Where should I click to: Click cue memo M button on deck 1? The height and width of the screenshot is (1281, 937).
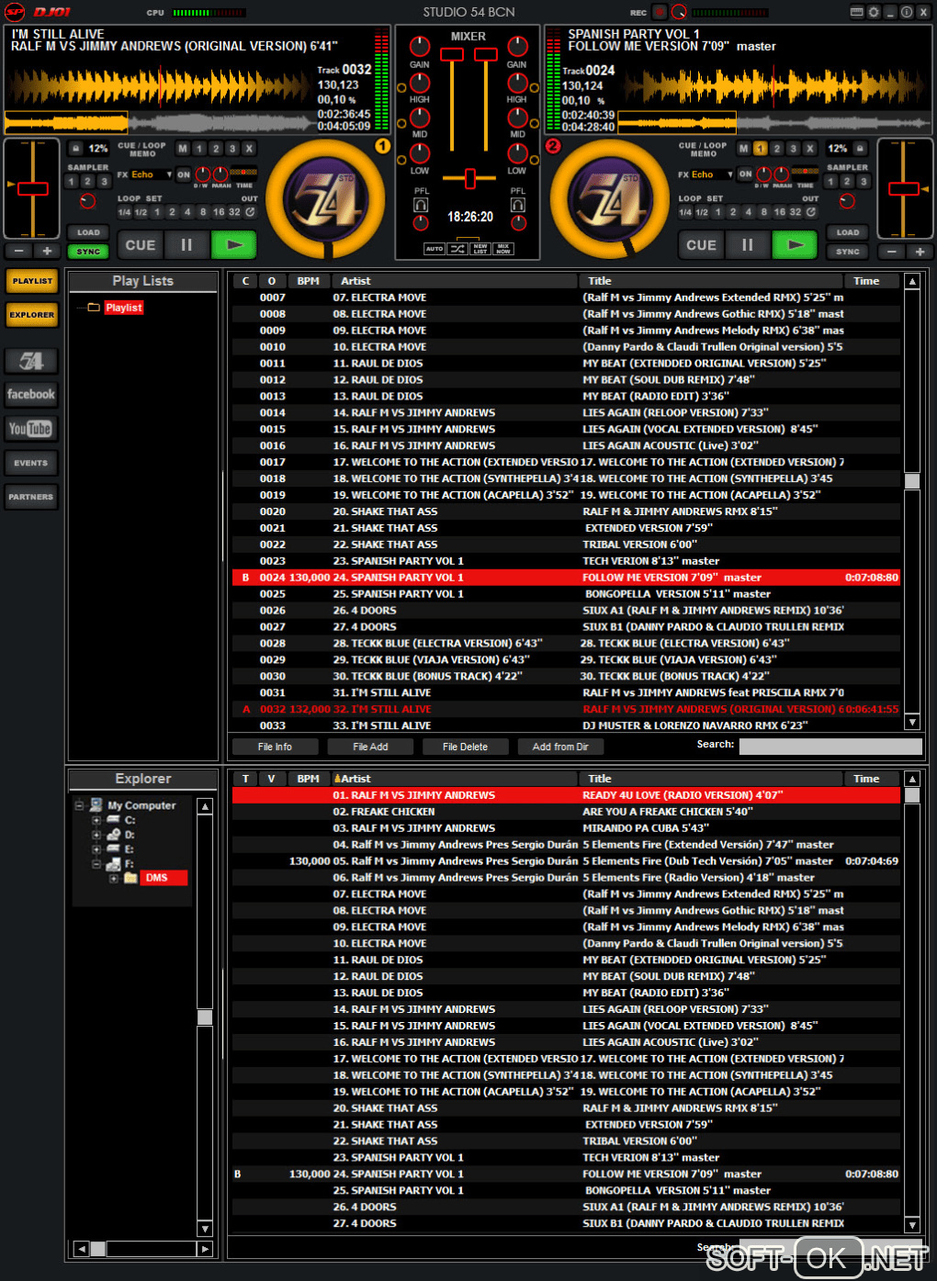pyautogui.click(x=182, y=148)
